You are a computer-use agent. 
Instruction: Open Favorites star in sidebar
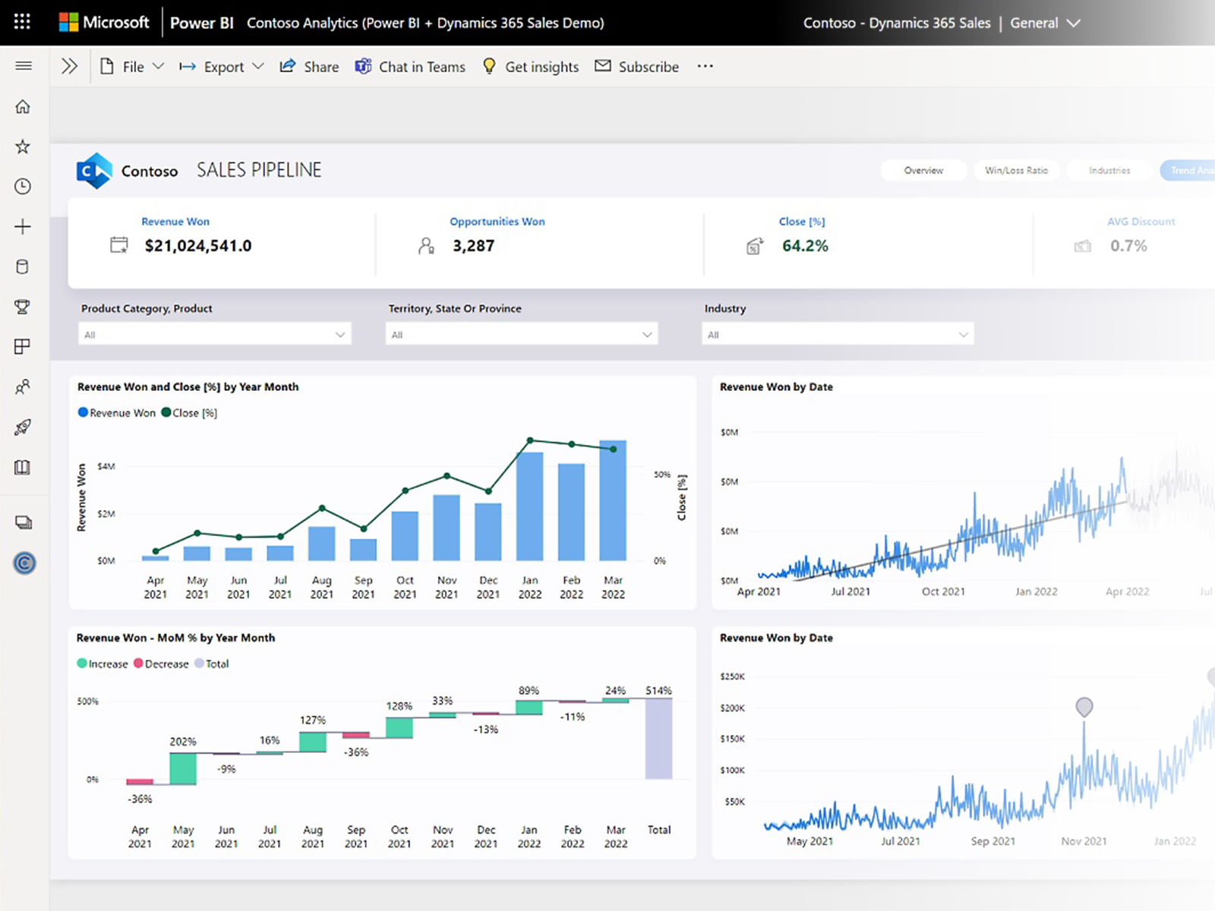pos(23,147)
